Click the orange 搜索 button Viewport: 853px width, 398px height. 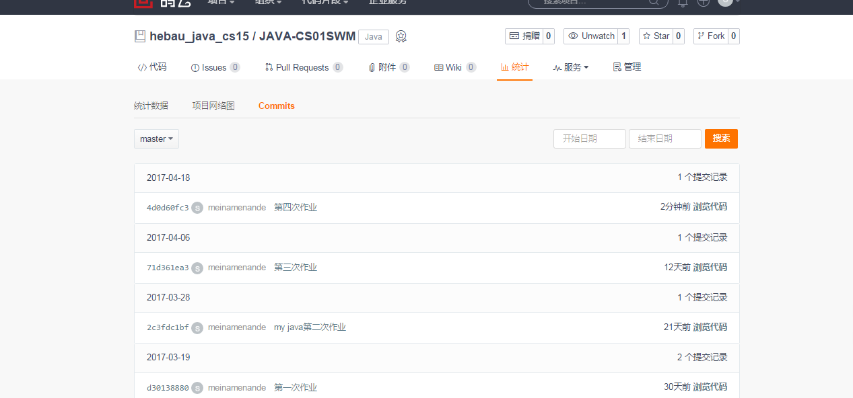pyautogui.click(x=721, y=138)
